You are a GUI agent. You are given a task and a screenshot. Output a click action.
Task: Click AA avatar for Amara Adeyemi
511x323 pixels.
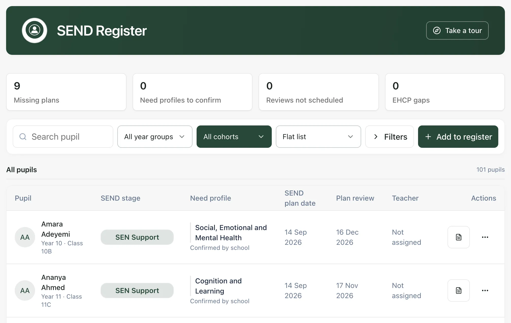click(25, 237)
